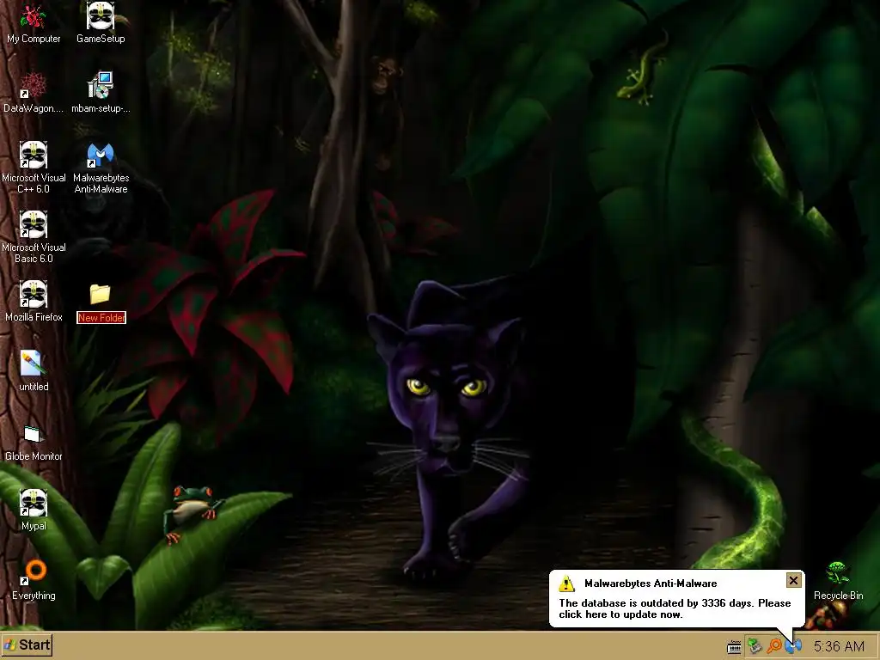This screenshot has height=660, width=880.
Task: Click the green Safely Remove Hardware tray icon
Action: pyautogui.click(x=755, y=646)
